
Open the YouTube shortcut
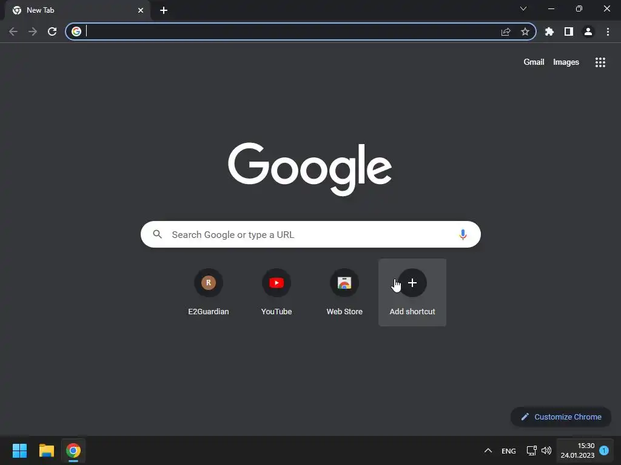click(x=277, y=292)
